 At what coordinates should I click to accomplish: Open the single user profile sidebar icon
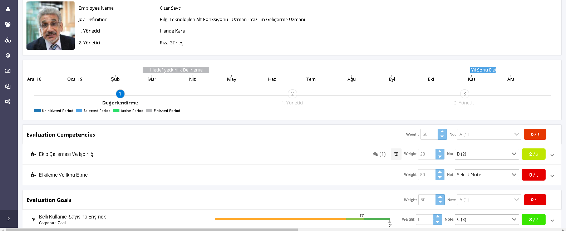tap(8, 9)
